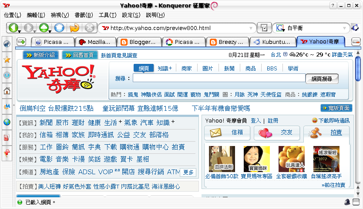This screenshot has width=363, height=209.
Task: Open sidebar red flag services icon
Action: pos(7,153)
